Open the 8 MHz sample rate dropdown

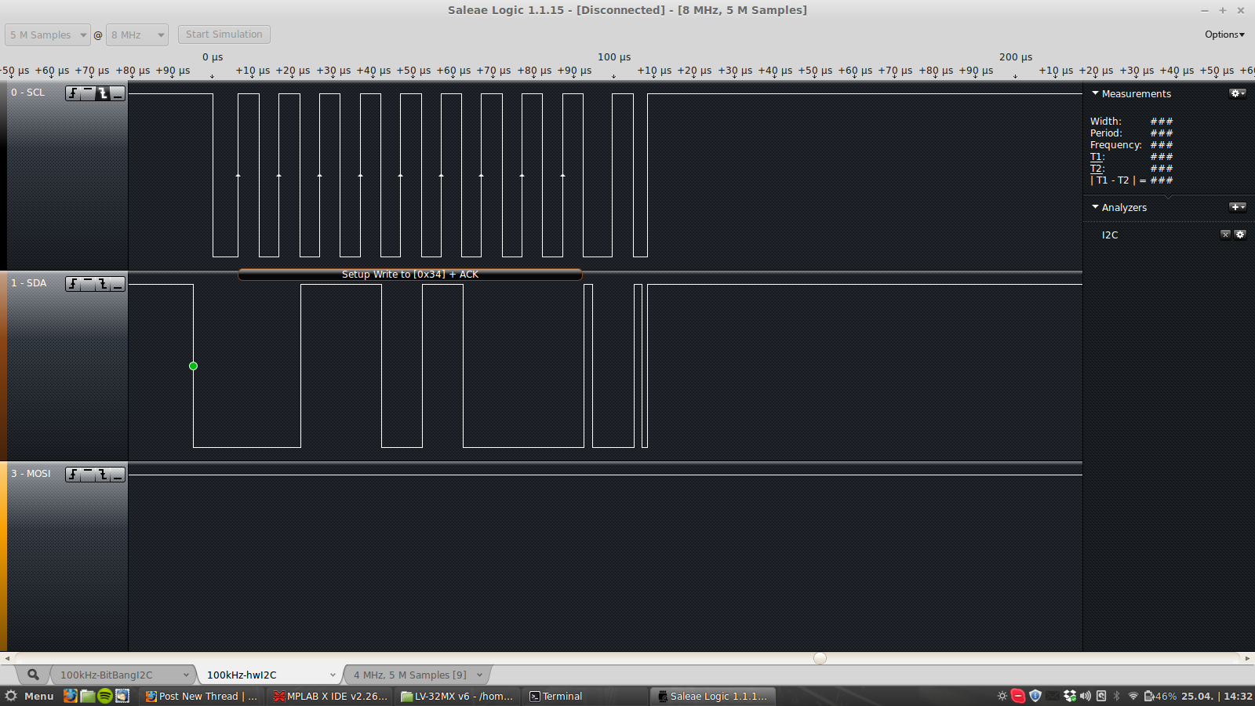pyautogui.click(x=137, y=35)
